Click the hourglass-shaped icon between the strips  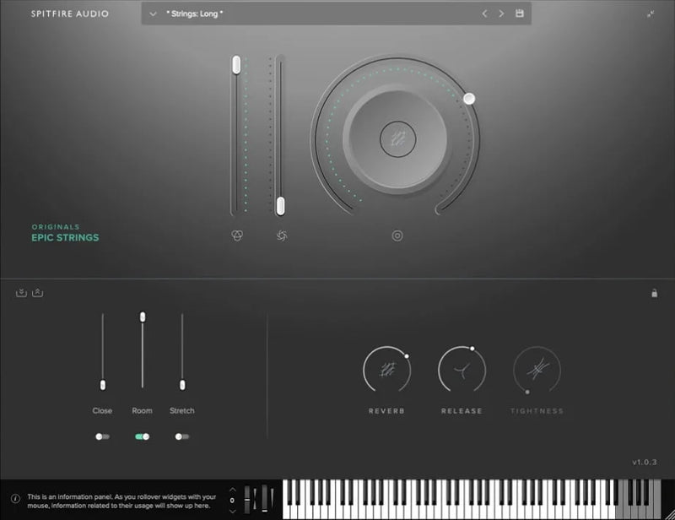[x=255, y=500]
